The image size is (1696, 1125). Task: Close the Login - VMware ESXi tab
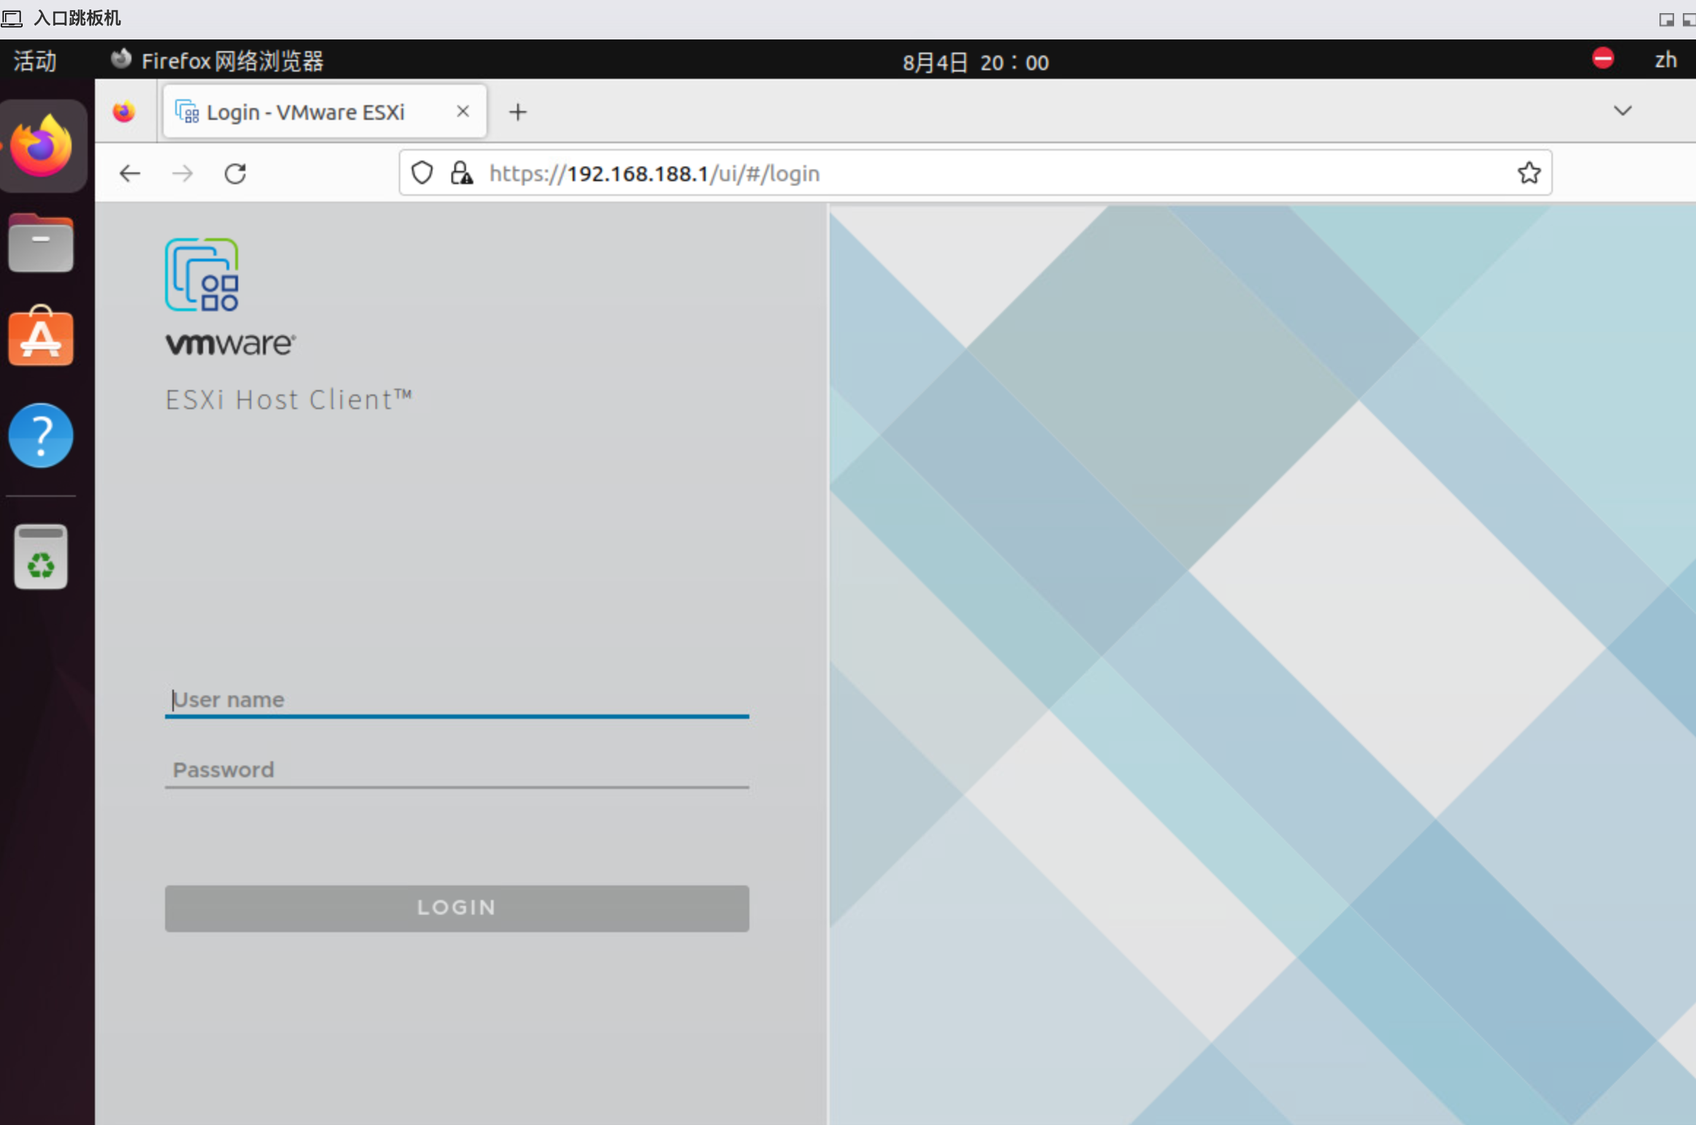point(463,111)
